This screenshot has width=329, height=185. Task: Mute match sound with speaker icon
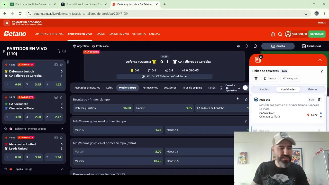(238, 46)
